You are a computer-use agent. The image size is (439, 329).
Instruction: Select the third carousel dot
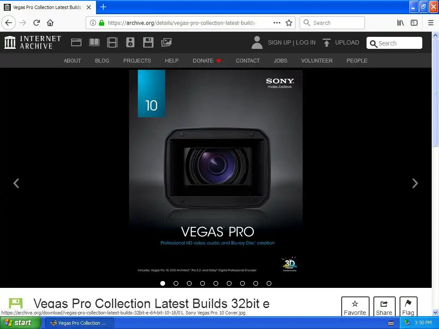point(189,284)
